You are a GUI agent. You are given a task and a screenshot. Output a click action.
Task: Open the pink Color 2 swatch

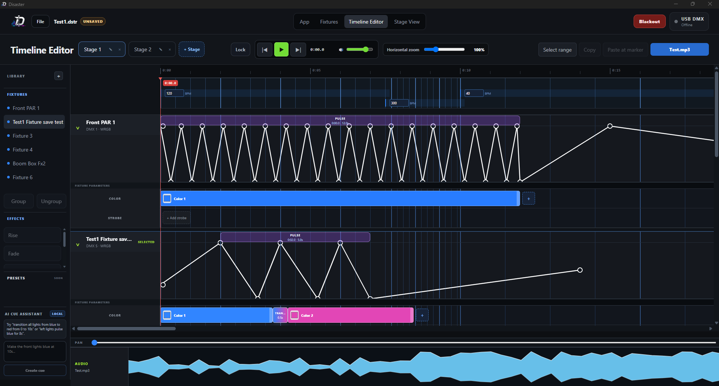click(x=295, y=315)
